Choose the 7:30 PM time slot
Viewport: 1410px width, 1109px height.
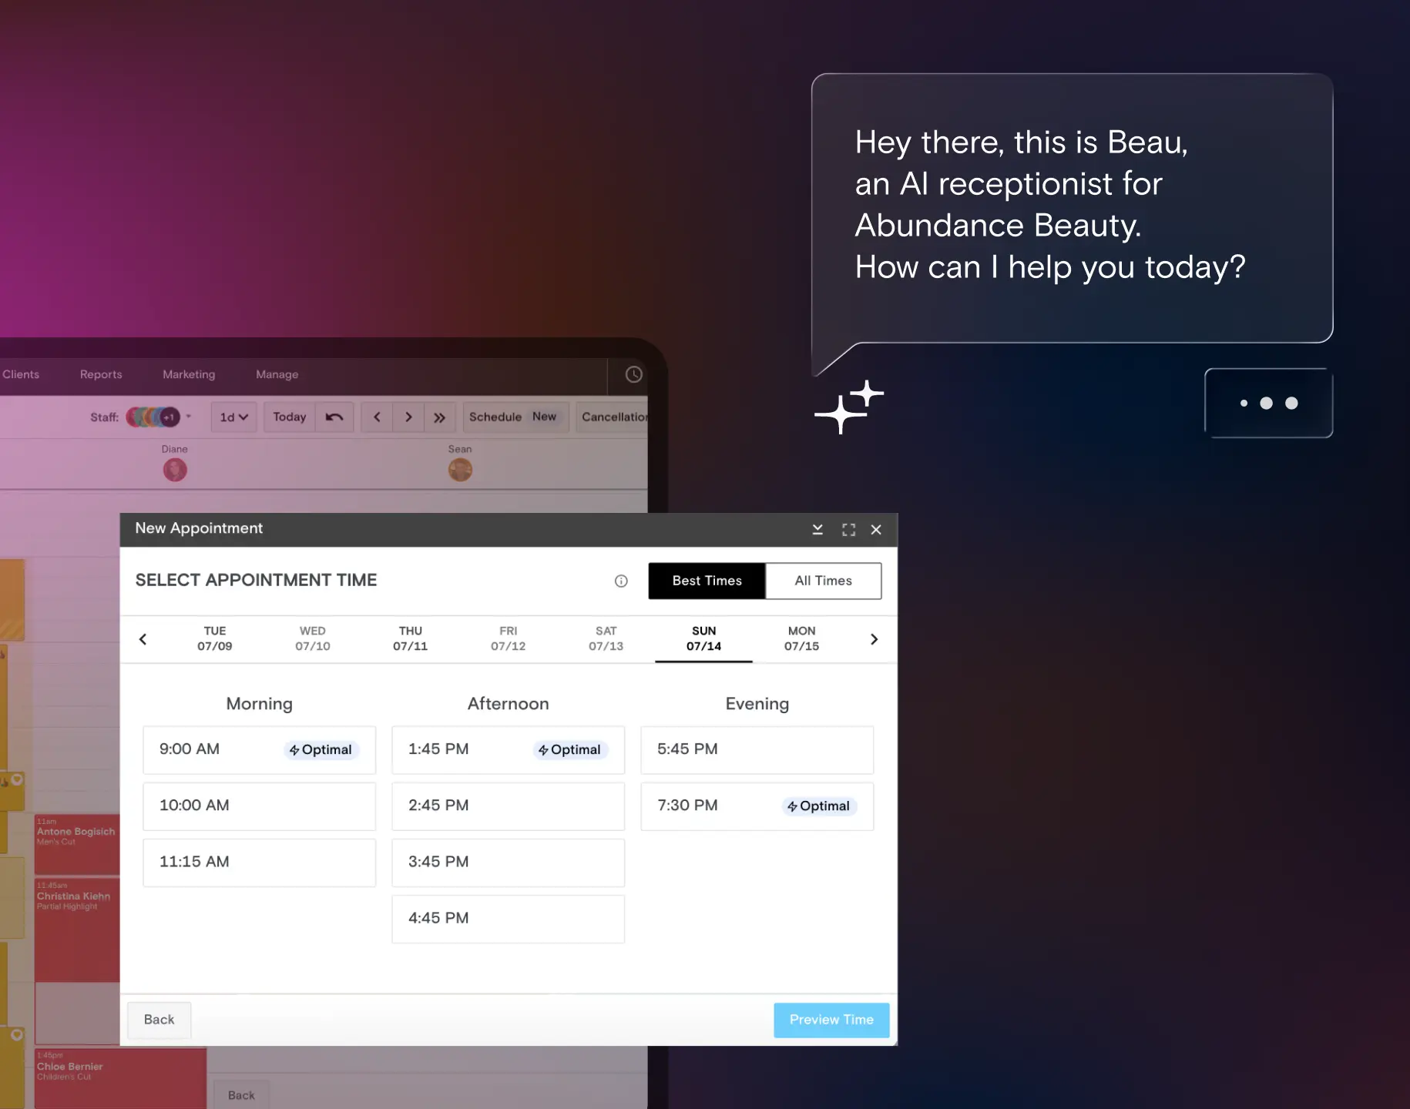pos(757,806)
